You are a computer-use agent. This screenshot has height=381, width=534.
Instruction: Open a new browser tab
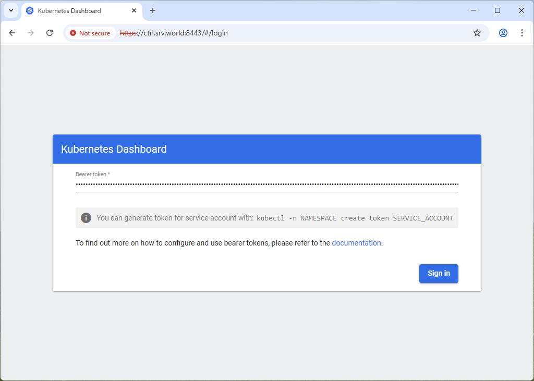(x=153, y=10)
